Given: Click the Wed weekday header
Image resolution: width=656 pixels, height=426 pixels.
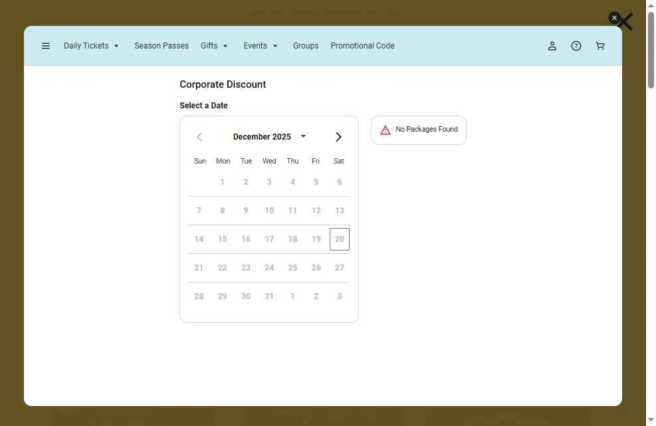Looking at the screenshot, I should pos(269,161).
